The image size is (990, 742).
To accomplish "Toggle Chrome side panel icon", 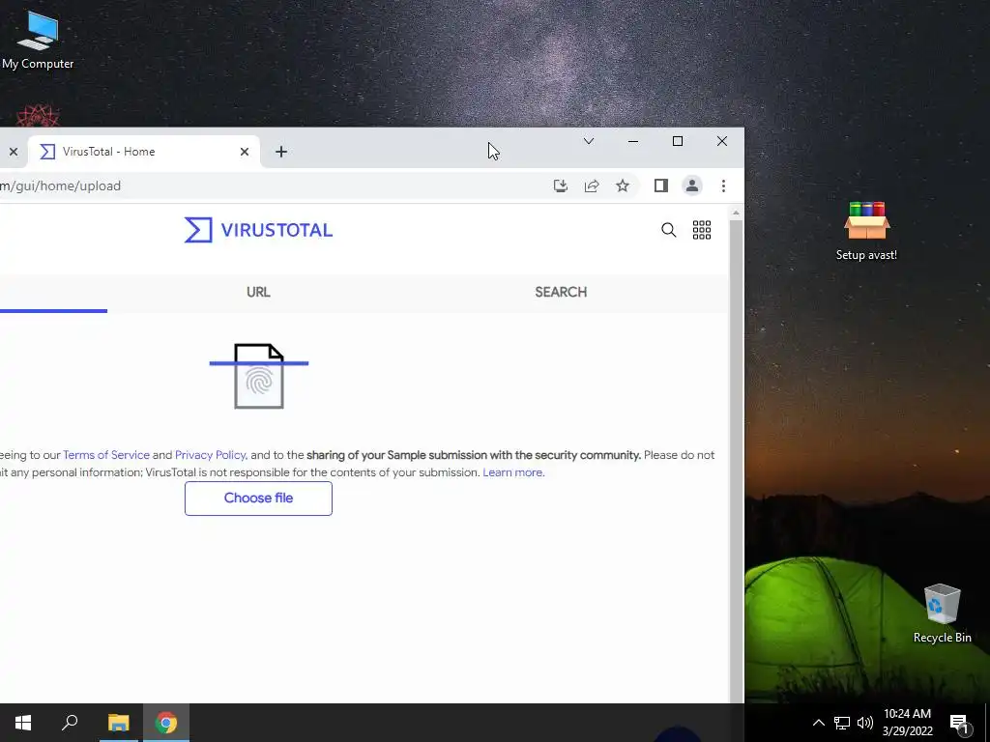I will [x=661, y=185].
